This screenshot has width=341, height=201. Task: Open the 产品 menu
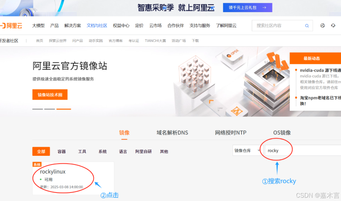54,26
